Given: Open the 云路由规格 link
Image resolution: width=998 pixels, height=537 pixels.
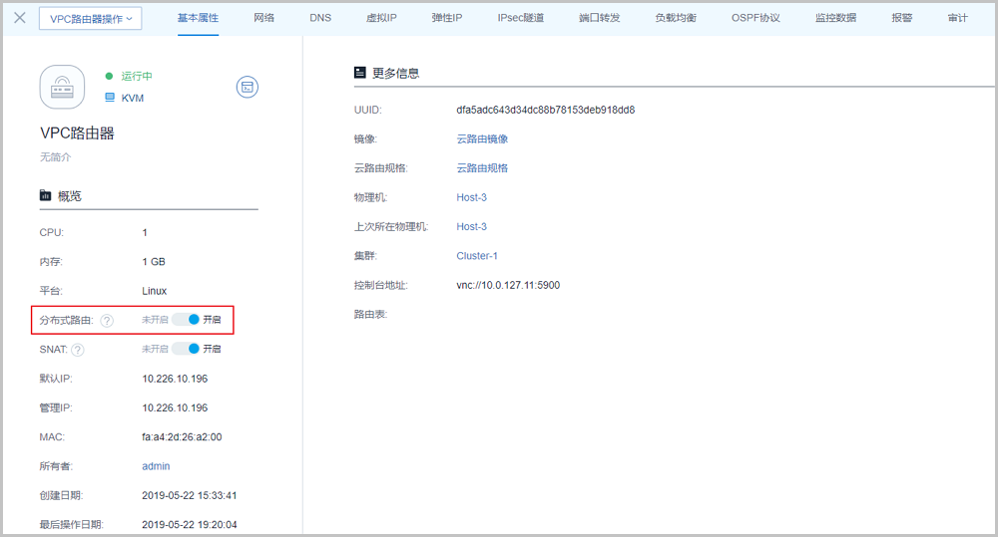Looking at the screenshot, I should click(482, 168).
